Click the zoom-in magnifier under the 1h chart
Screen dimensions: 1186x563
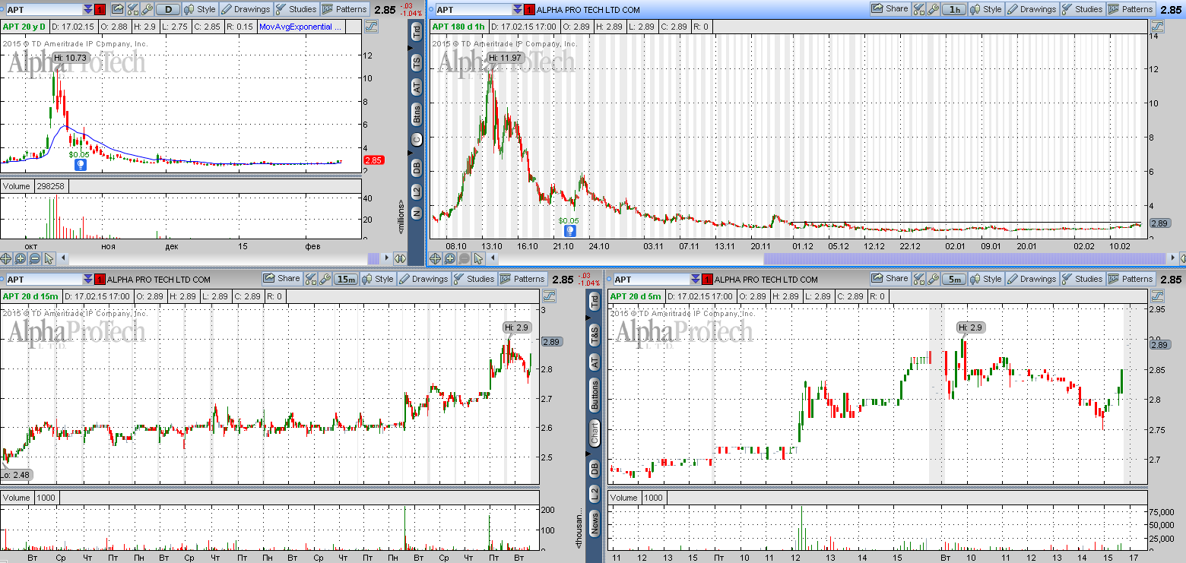tap(449, 258)
